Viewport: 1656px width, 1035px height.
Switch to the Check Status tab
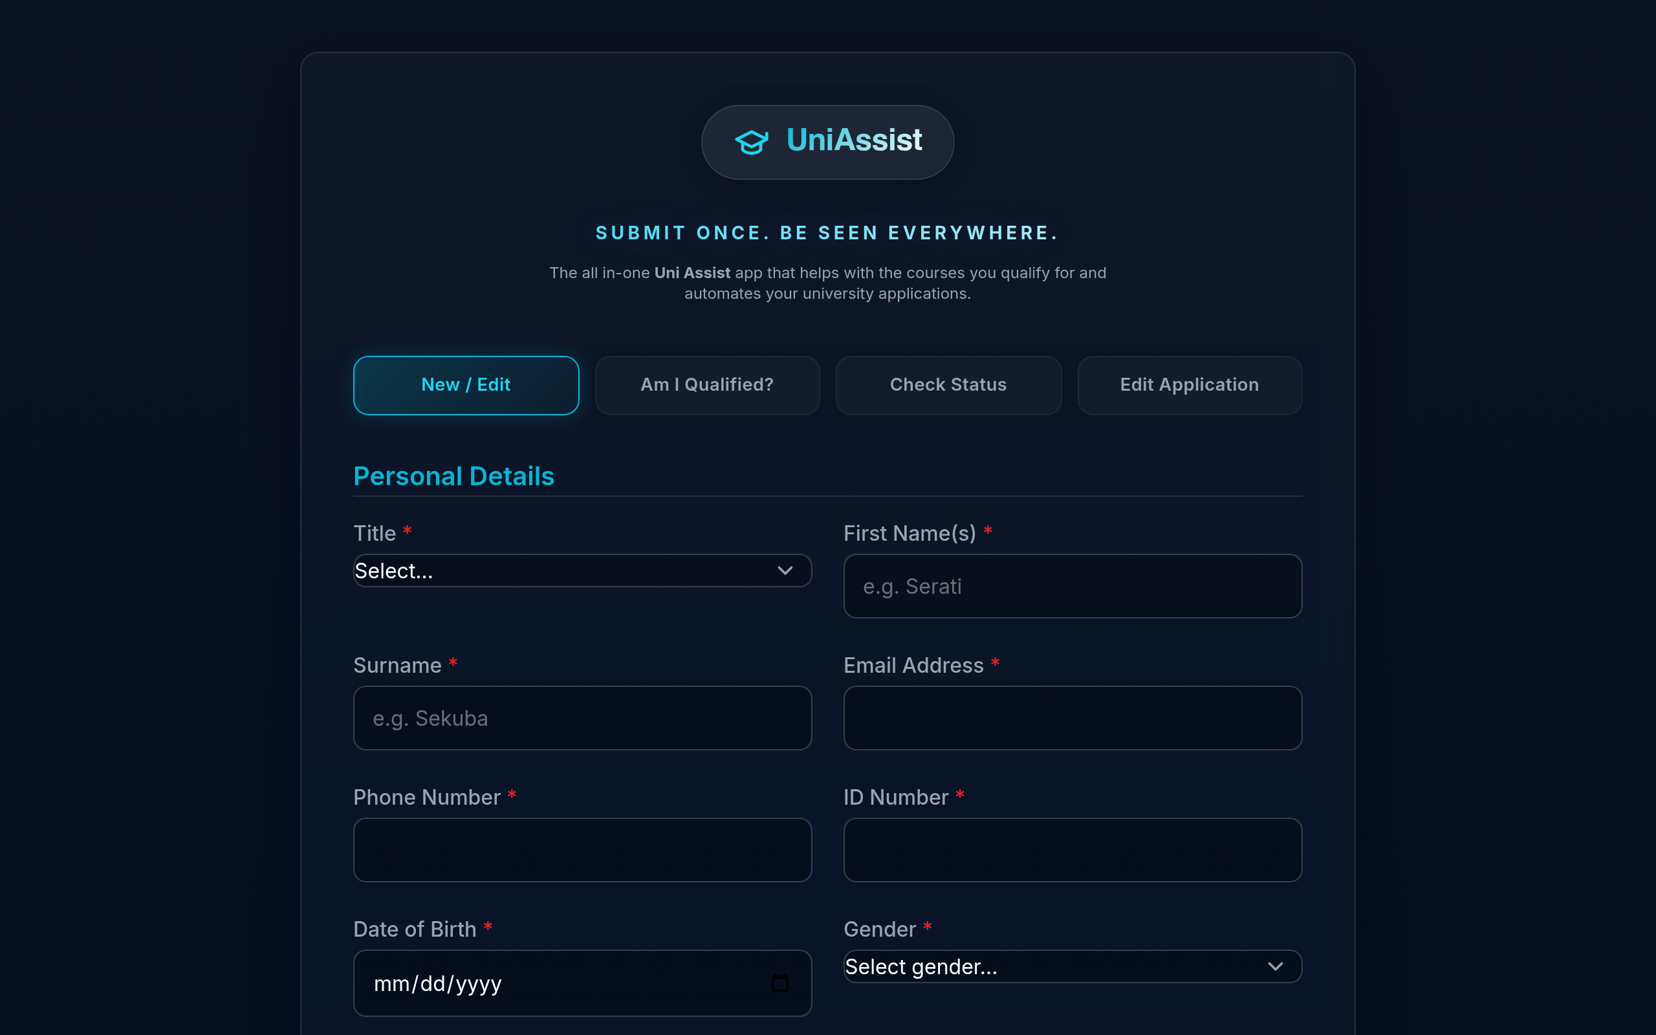tap(948, 385)
